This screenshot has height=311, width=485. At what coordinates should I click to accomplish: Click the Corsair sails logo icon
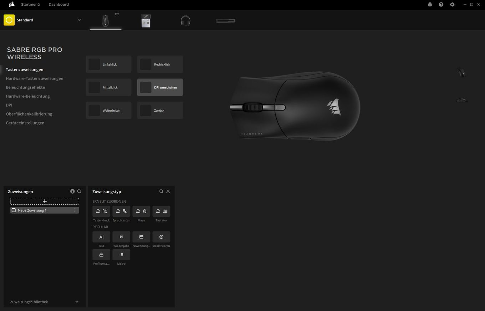point(11,4)
